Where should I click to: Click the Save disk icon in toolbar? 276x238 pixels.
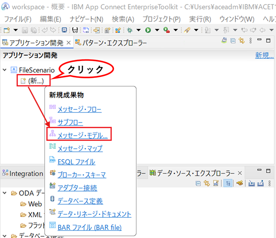click(x=25, y=30)
